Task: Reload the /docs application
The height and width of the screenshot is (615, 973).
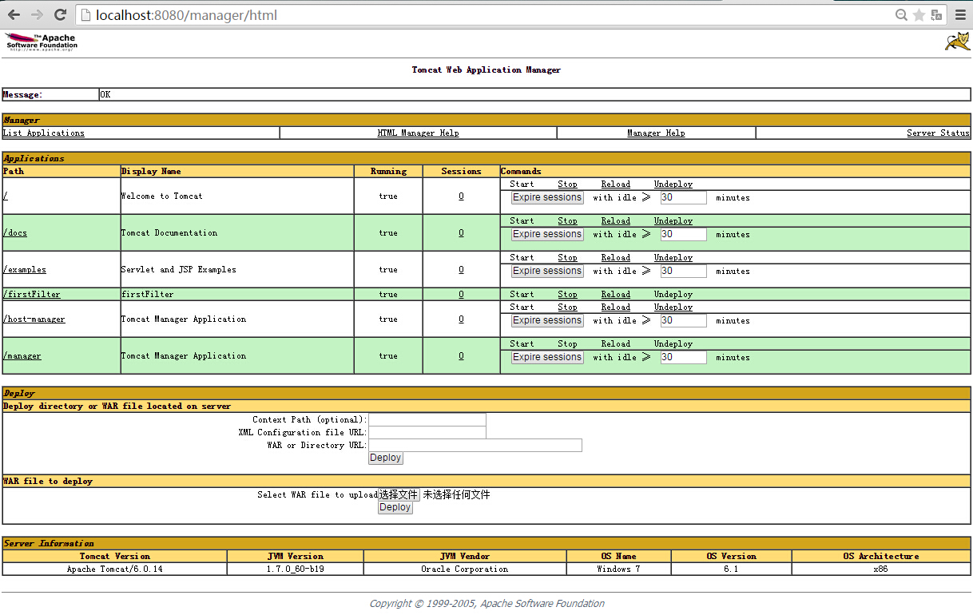Action: coord(615,220)
